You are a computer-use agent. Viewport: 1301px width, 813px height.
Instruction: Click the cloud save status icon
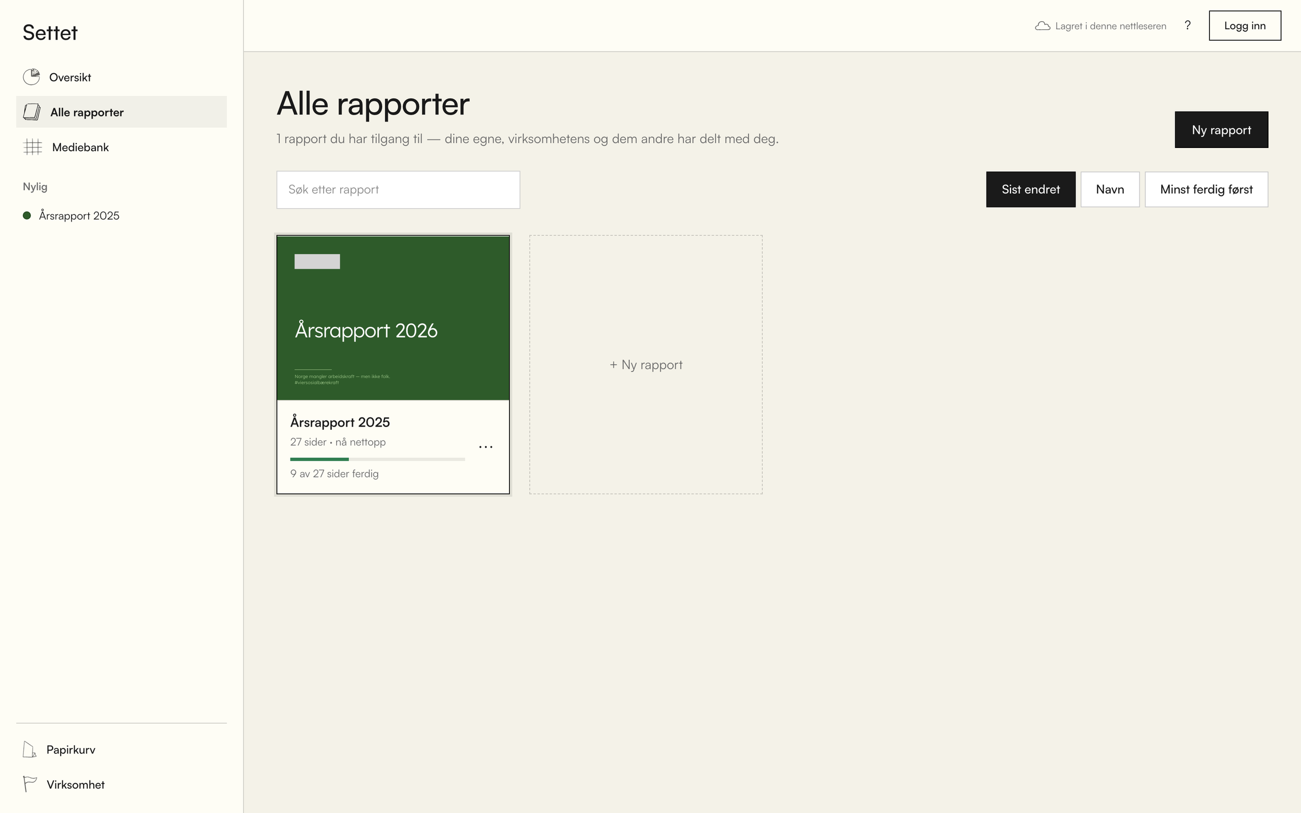point(1042,26)
